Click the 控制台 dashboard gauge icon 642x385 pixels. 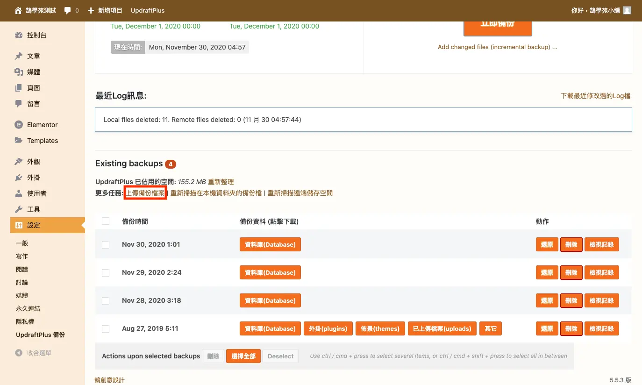(19, 35)
